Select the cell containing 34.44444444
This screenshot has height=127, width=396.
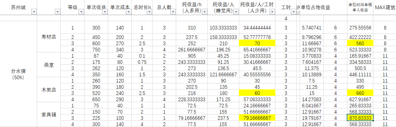(x=257, y=28)
